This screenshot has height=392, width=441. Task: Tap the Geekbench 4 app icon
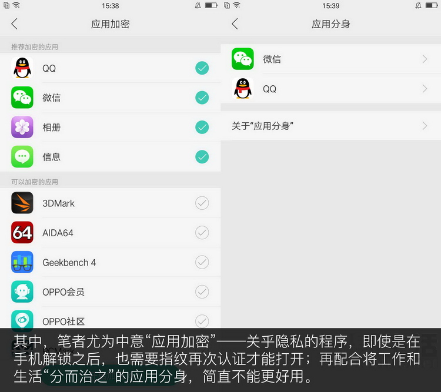(x=22, y=262)
